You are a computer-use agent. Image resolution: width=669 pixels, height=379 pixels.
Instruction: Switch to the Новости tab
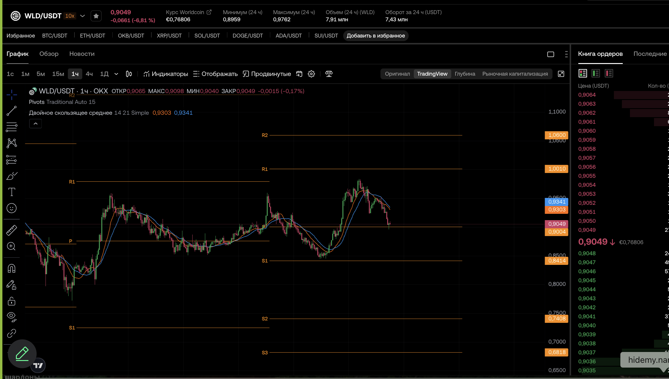click(x=82, y=54)
